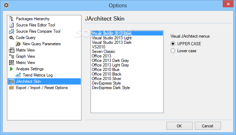
Task: Click the New Query Parameters gear icon
Action: (18, 44)
